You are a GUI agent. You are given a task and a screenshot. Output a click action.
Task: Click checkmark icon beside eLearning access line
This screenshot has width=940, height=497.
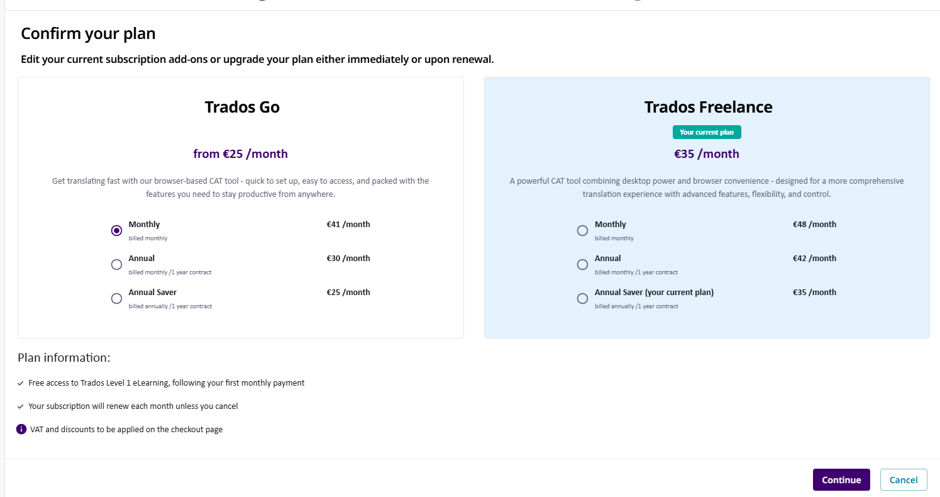coord(21,383)
